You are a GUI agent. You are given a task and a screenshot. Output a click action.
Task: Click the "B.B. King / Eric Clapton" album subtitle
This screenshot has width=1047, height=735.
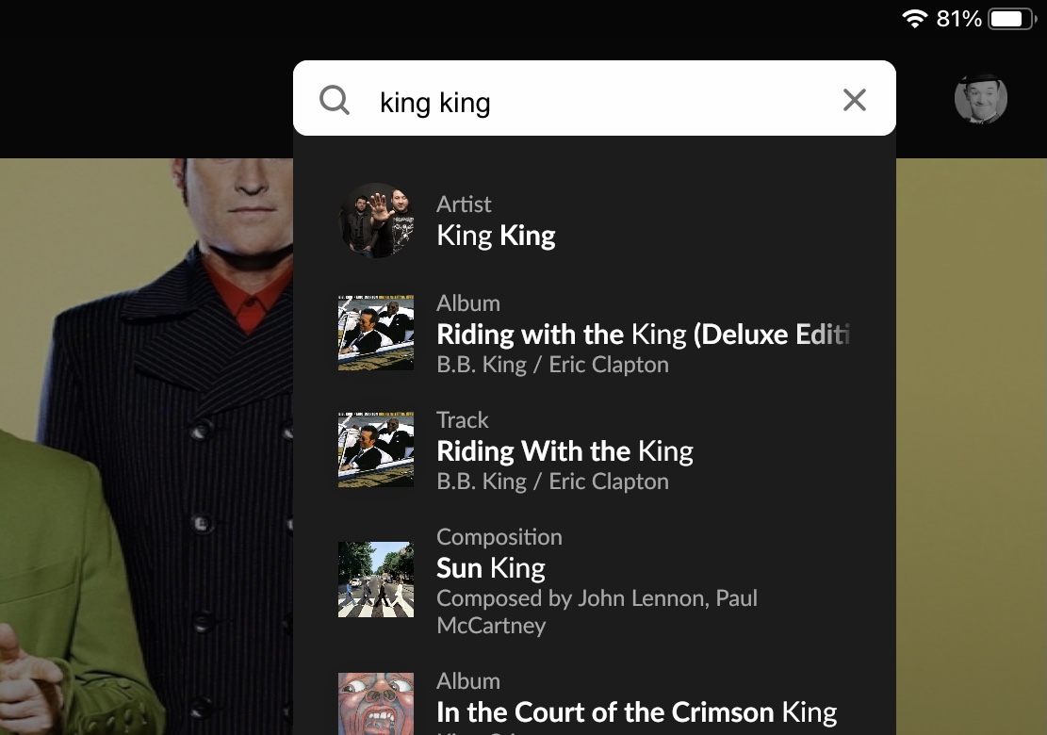(552, 365)
